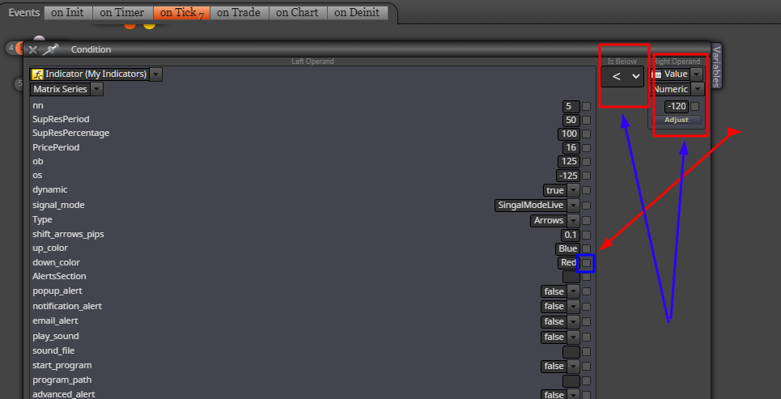The width and height of the screenshot is (781, 399).
Task: Toggle the sound_file checkbox
Action: click(586, 352)
